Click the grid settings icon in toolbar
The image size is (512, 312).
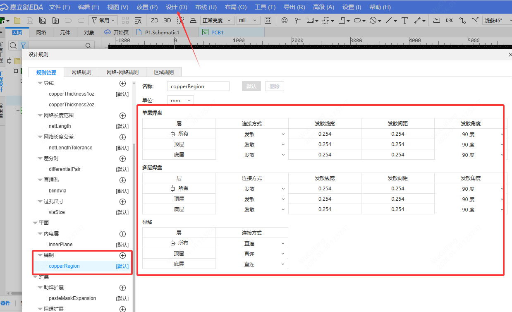(268, 20)
